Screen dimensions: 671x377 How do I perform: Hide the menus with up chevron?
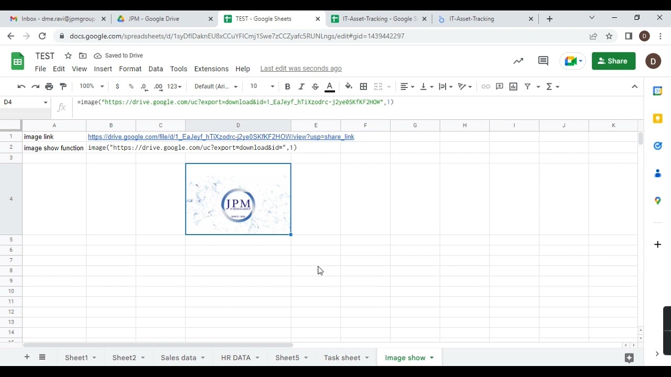(634, 86)
